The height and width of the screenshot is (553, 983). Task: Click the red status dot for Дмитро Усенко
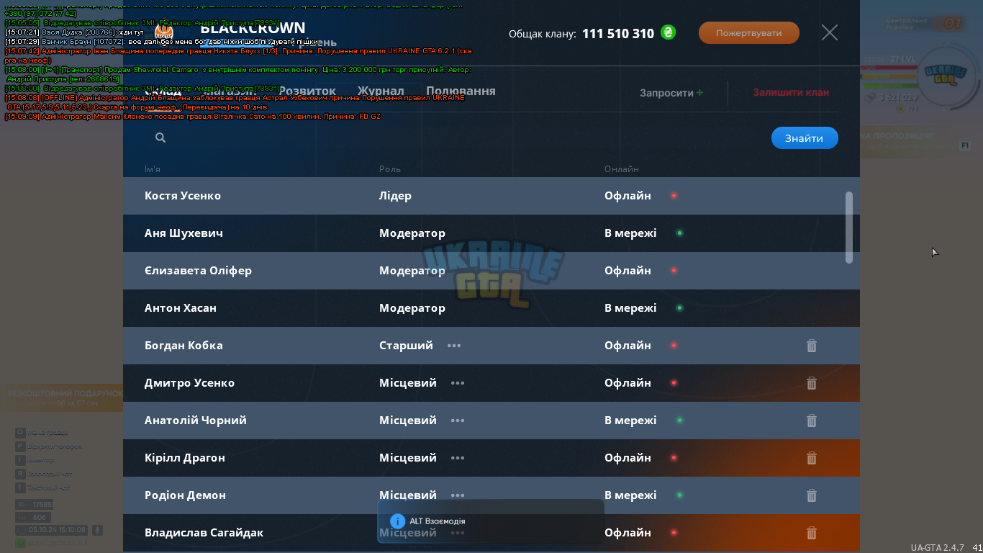[x=674, y=383]
